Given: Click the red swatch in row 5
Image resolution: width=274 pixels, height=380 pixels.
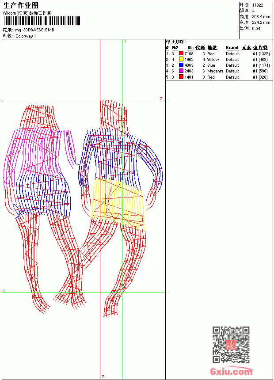Looking at the screenshot, I should (x=181, y=77).
